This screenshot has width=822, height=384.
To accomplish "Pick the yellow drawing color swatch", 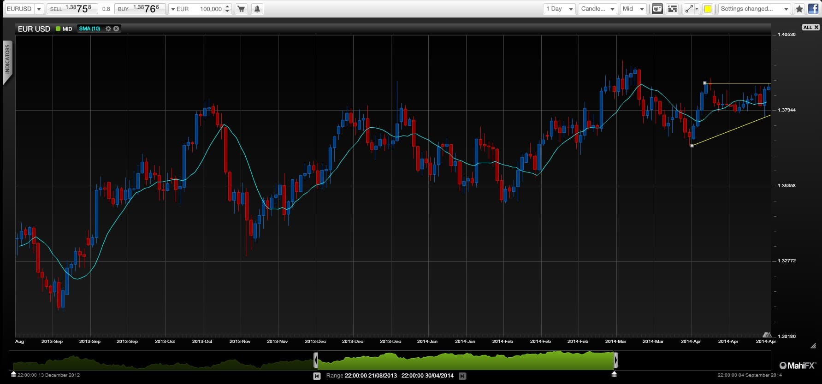I will pos(708,9).
